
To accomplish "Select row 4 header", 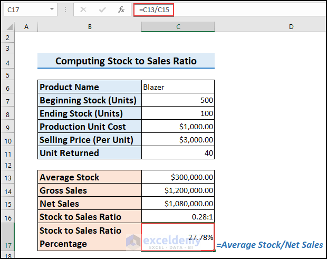I will [x=7, y=61].
